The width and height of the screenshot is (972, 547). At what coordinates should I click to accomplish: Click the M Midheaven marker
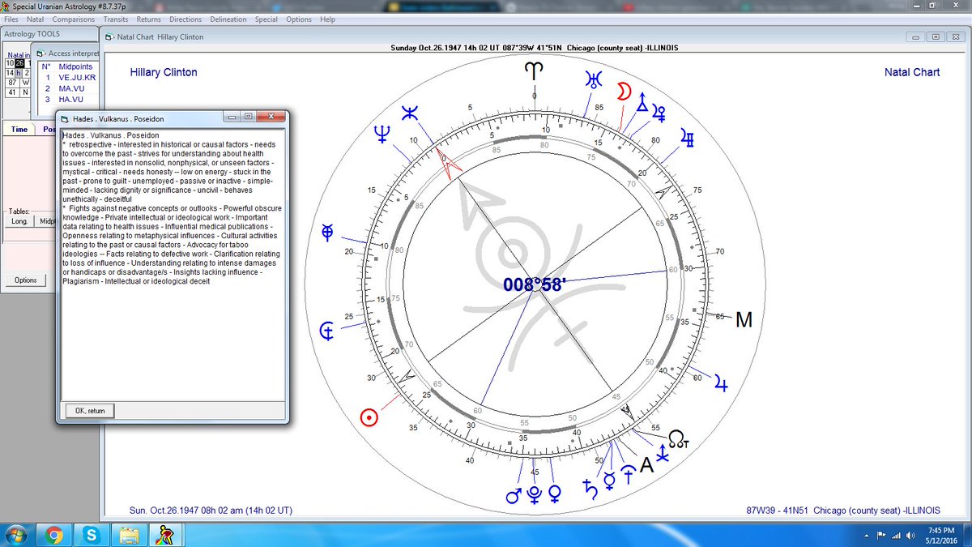click(744, 321)
